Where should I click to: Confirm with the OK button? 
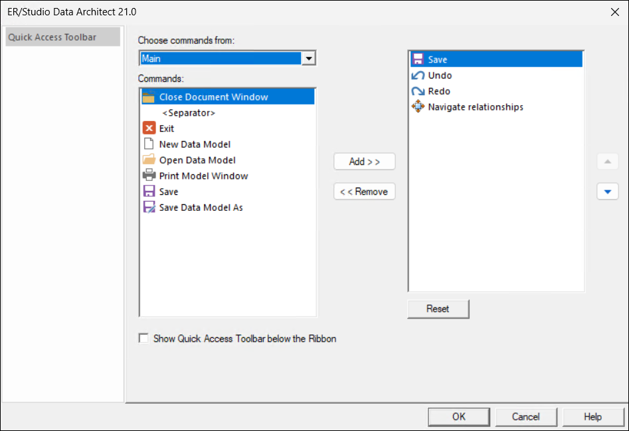459,417
